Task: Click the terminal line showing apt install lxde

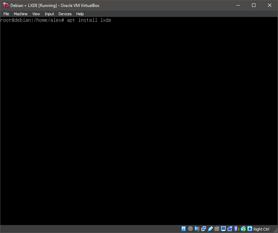Action: [x=55, y=20]
